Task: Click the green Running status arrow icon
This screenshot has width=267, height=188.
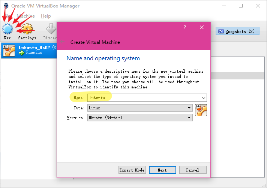Action: coord(22,53)
